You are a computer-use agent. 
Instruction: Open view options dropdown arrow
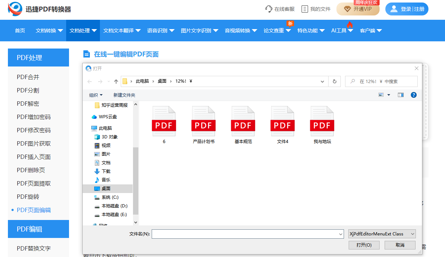tap(389, 95)
